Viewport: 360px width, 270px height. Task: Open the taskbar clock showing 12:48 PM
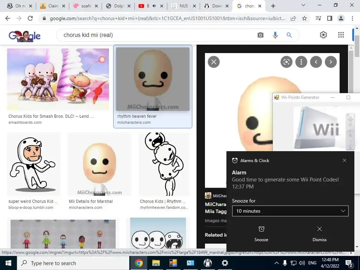[x=330, y=263]
